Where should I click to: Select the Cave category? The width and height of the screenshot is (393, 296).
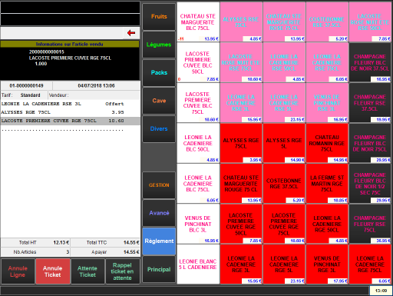(x=159, y=101)
